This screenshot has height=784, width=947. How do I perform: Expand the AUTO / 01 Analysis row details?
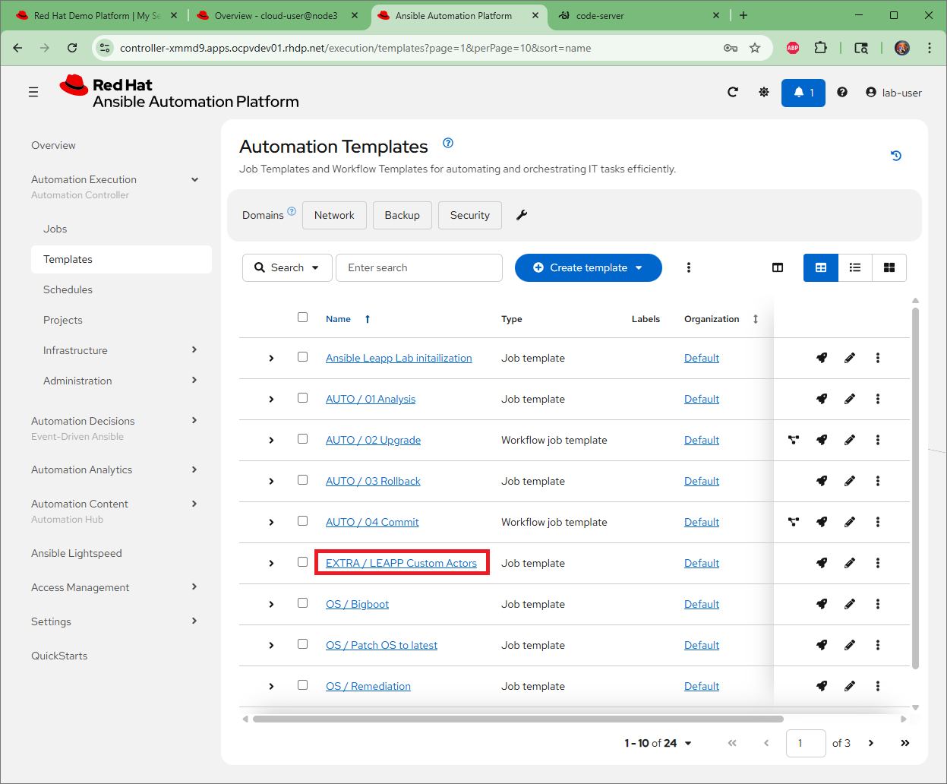[271, 399]
